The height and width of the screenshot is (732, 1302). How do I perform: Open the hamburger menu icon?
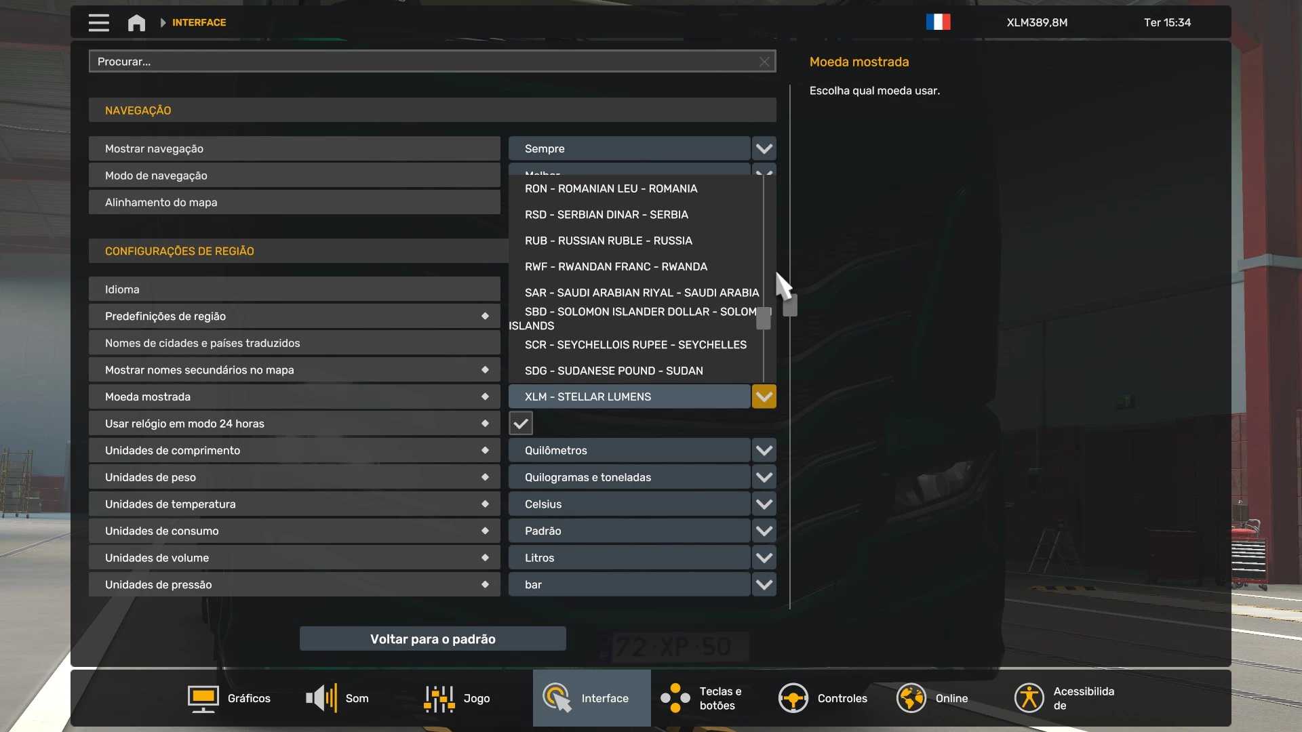98,22
